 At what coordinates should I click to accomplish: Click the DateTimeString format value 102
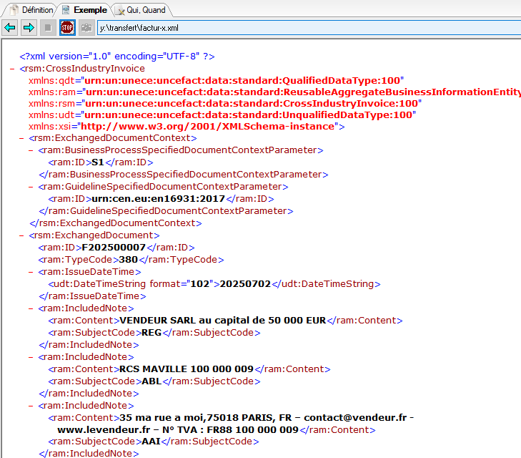(199, 284)
